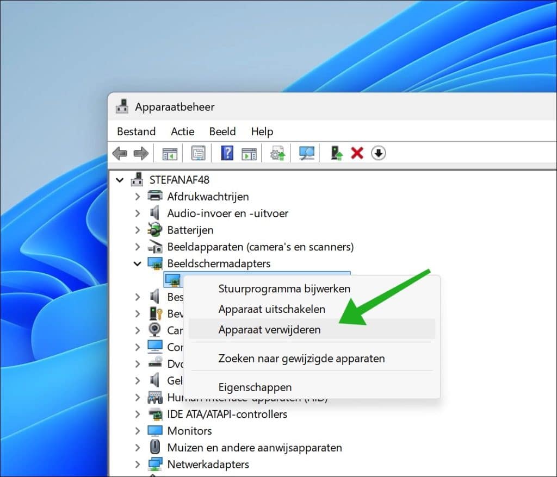Collapse the Beeldschermadapters category
This screenshot has width=557, height=477.
[x=138, y=263]
